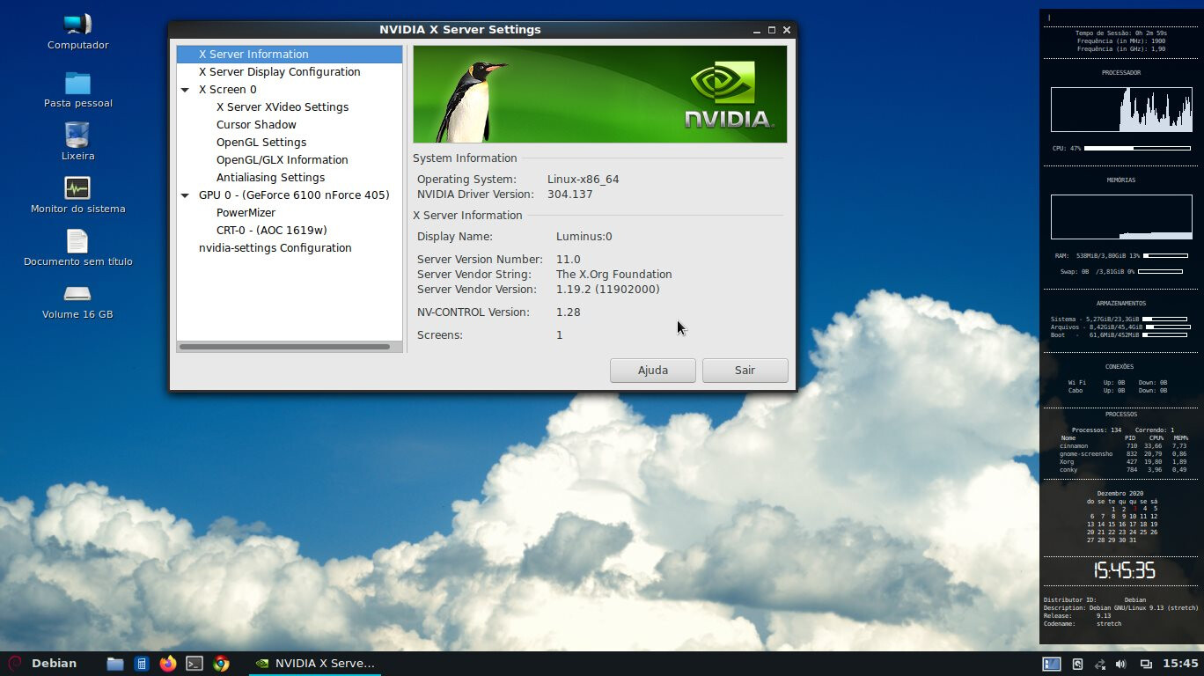The image size is (1204, 676).
Task: Click the Ajuda button
Action: click(652, 371)
